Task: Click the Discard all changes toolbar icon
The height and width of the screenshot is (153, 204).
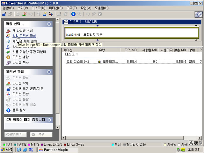Action: point(94,14)
